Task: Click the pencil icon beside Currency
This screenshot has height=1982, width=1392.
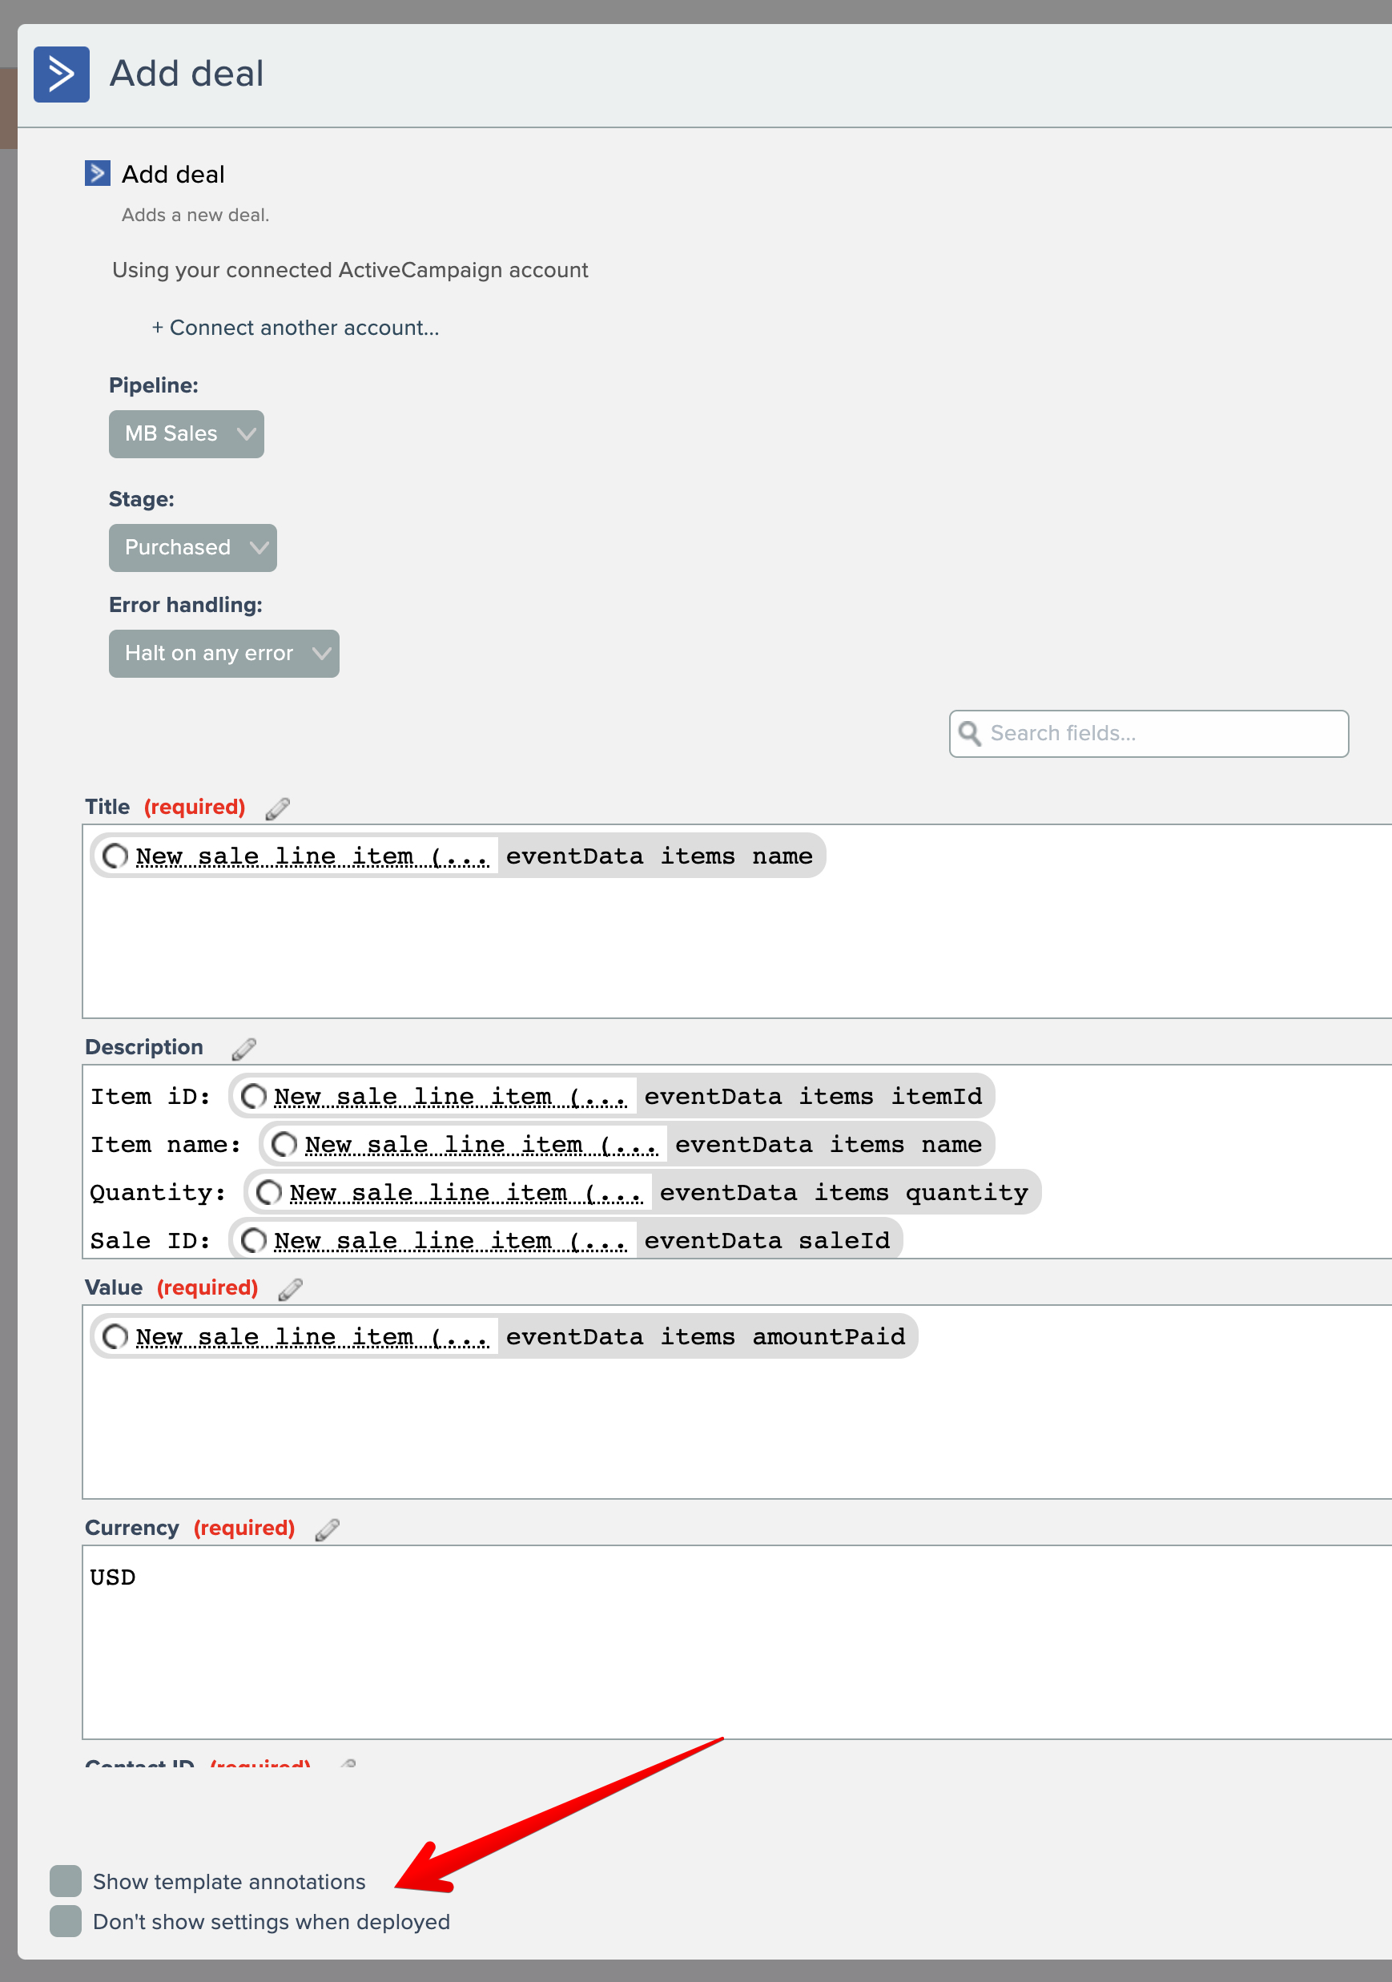Action: coord(327,1529)
